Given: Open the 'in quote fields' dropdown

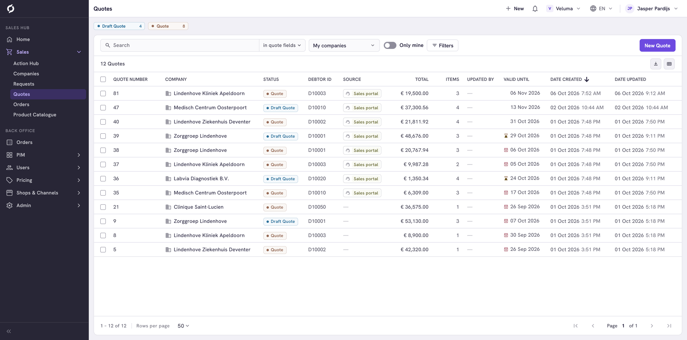Looking at the screenshot, I should click(x=282, y=45).
